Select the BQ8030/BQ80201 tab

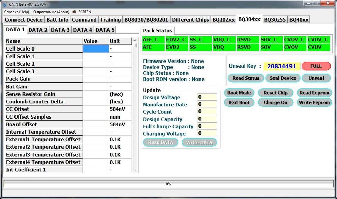pos(146,20)
